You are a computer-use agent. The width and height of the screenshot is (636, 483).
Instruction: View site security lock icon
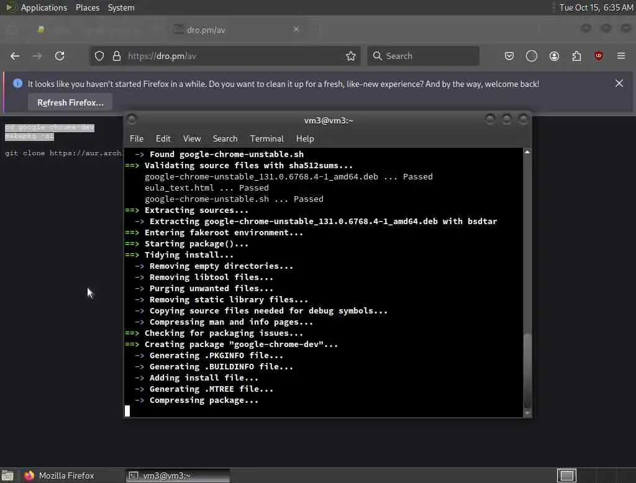(x=117, y=56)
